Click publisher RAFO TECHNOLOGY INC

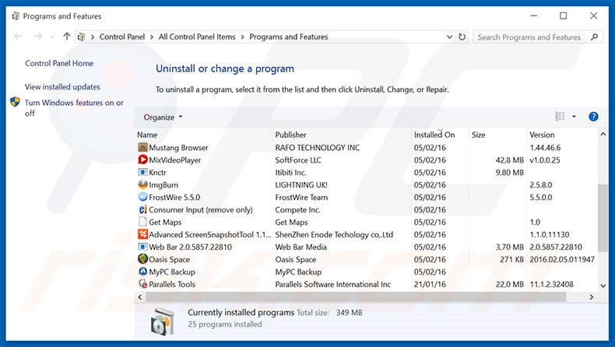click(318, 148)
